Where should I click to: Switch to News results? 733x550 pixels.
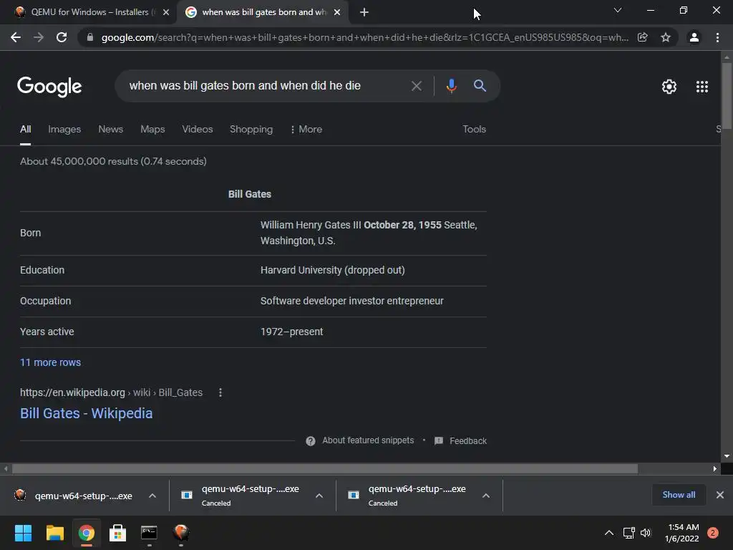coord(110,129)
